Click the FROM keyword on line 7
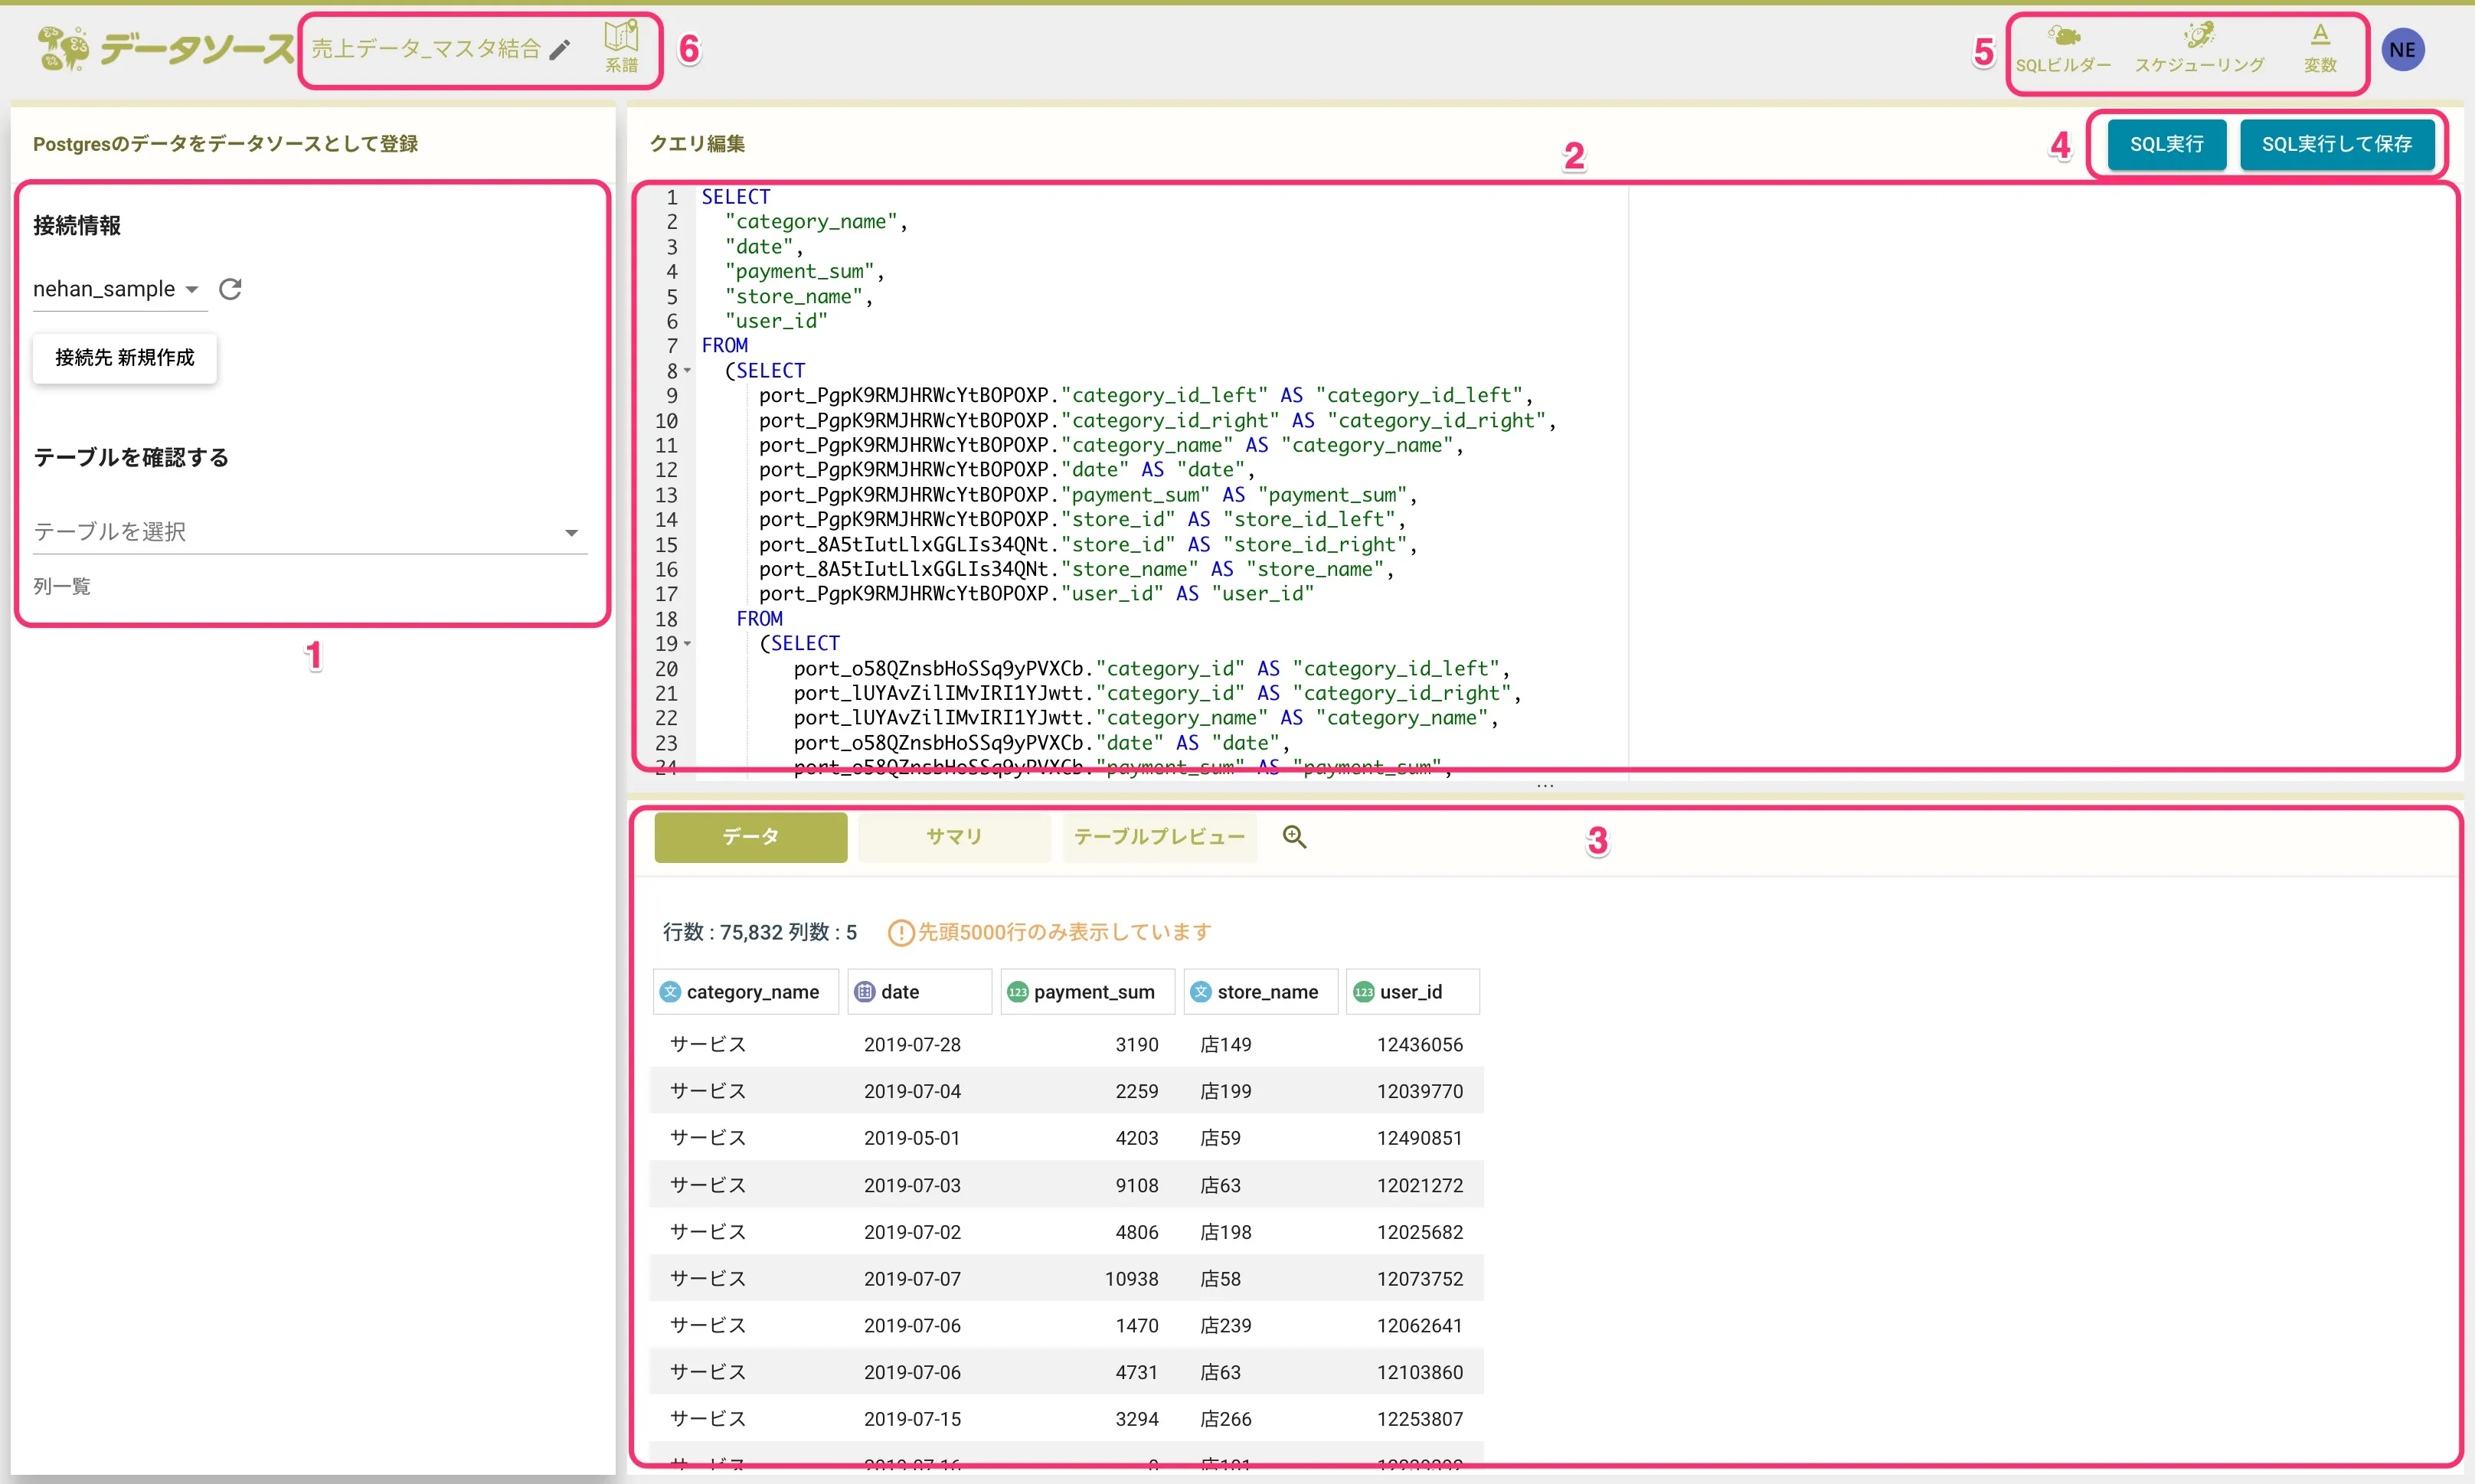The image size is (2475, 1484). point(725,346)
